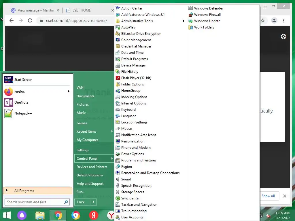The width and height of the screenshot is (295, 221).
Task: Open Keyboard icon in Control Panel list
Action: [x=118, y=110]
